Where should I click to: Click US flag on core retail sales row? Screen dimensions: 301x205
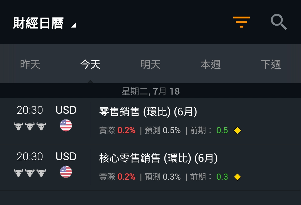pos(66,172)
